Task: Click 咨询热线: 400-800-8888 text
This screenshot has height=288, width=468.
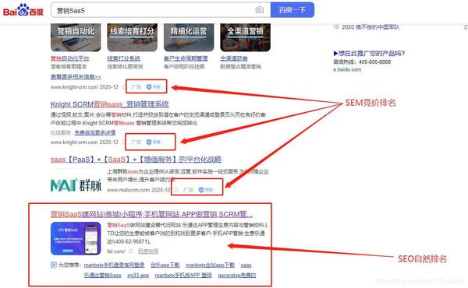Action: point(362,62)
